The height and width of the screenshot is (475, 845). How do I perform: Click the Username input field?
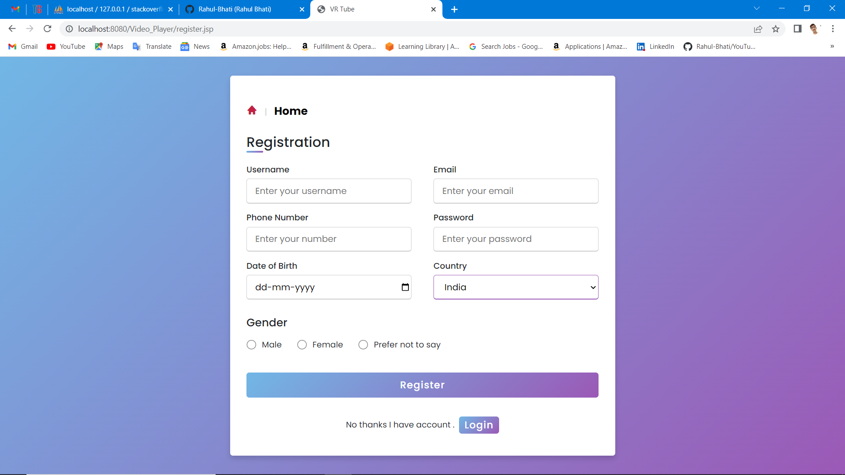point(329,191)
